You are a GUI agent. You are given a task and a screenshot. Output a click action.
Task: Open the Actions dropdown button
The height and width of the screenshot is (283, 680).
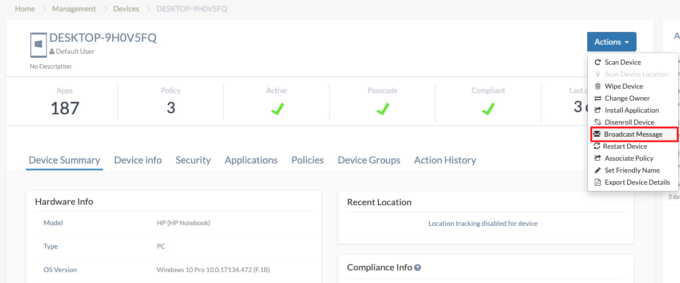611,42
